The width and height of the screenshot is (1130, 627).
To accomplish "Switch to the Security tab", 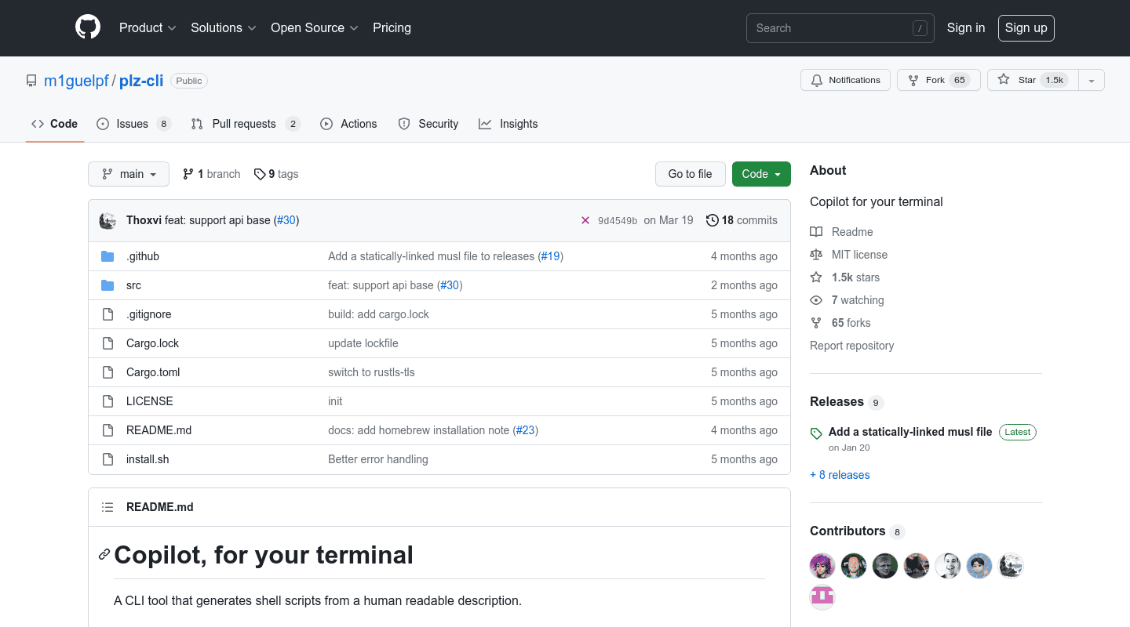I will tap(428, 124).
